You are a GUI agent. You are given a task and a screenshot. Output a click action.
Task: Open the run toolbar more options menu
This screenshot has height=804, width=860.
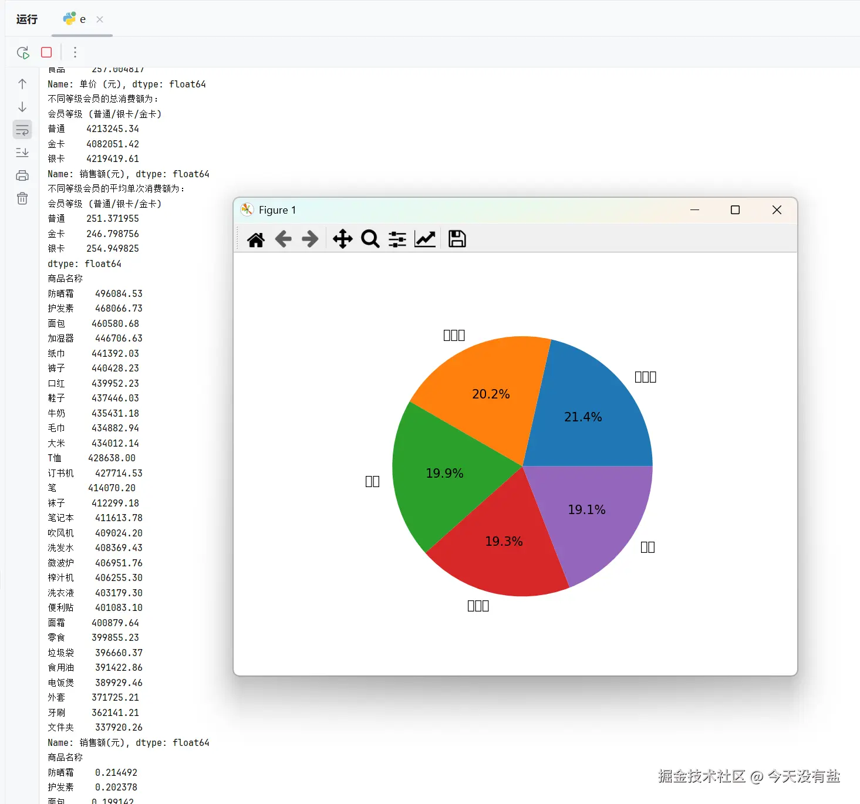[75, 52]
